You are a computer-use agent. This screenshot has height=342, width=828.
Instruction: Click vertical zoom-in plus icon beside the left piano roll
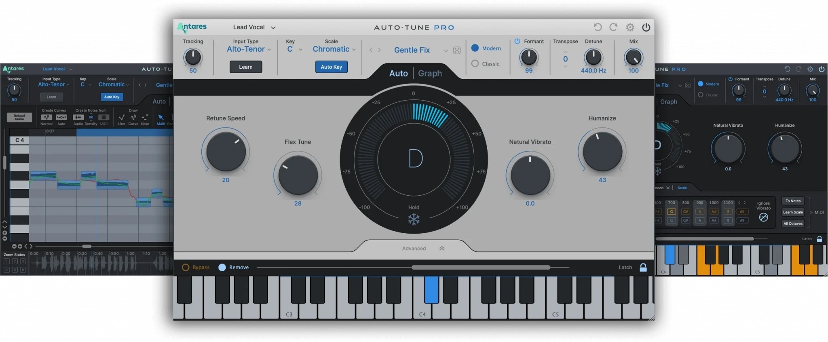coord(5,233)
